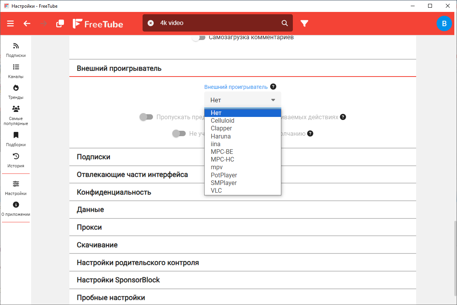Open search filters funnel icon
The image size is (457, 305).
304,23
